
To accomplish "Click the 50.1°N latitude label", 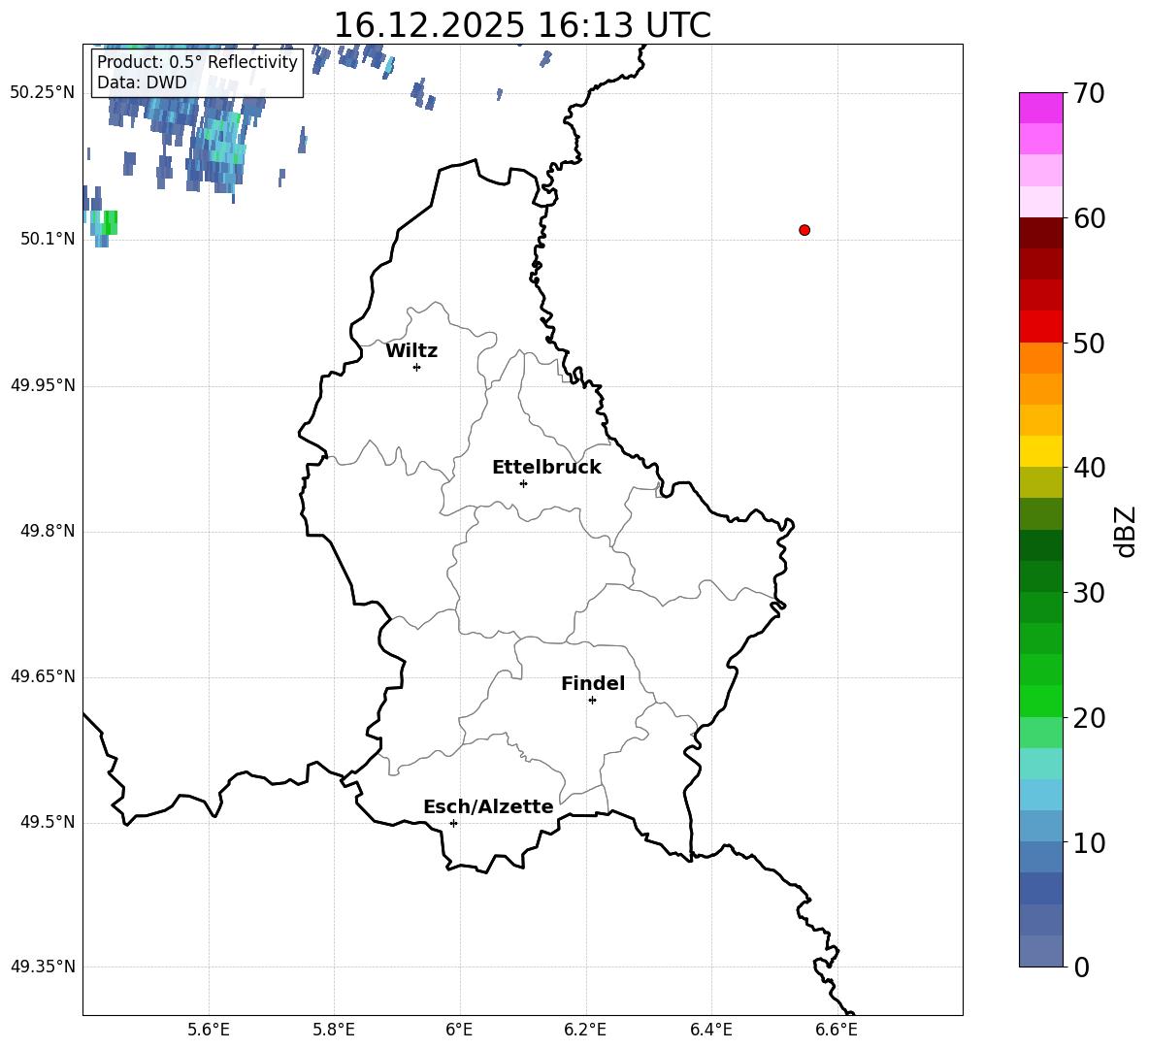I will click(x=48, y=239).
